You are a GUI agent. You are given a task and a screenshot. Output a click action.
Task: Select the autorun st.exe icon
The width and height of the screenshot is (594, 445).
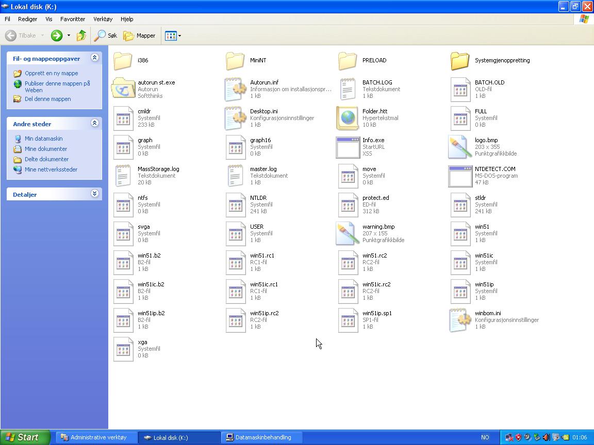tap(123, 88)
